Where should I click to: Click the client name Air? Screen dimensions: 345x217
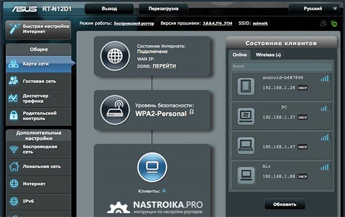pos(266,166)
